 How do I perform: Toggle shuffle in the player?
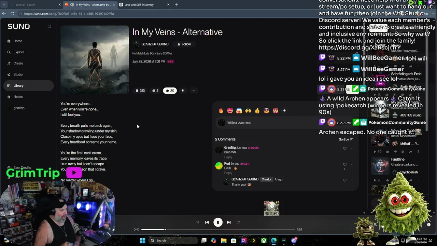tap(197, 222)
